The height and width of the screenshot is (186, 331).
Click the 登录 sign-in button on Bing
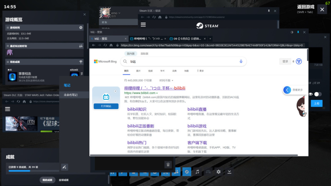coord(285,61)
